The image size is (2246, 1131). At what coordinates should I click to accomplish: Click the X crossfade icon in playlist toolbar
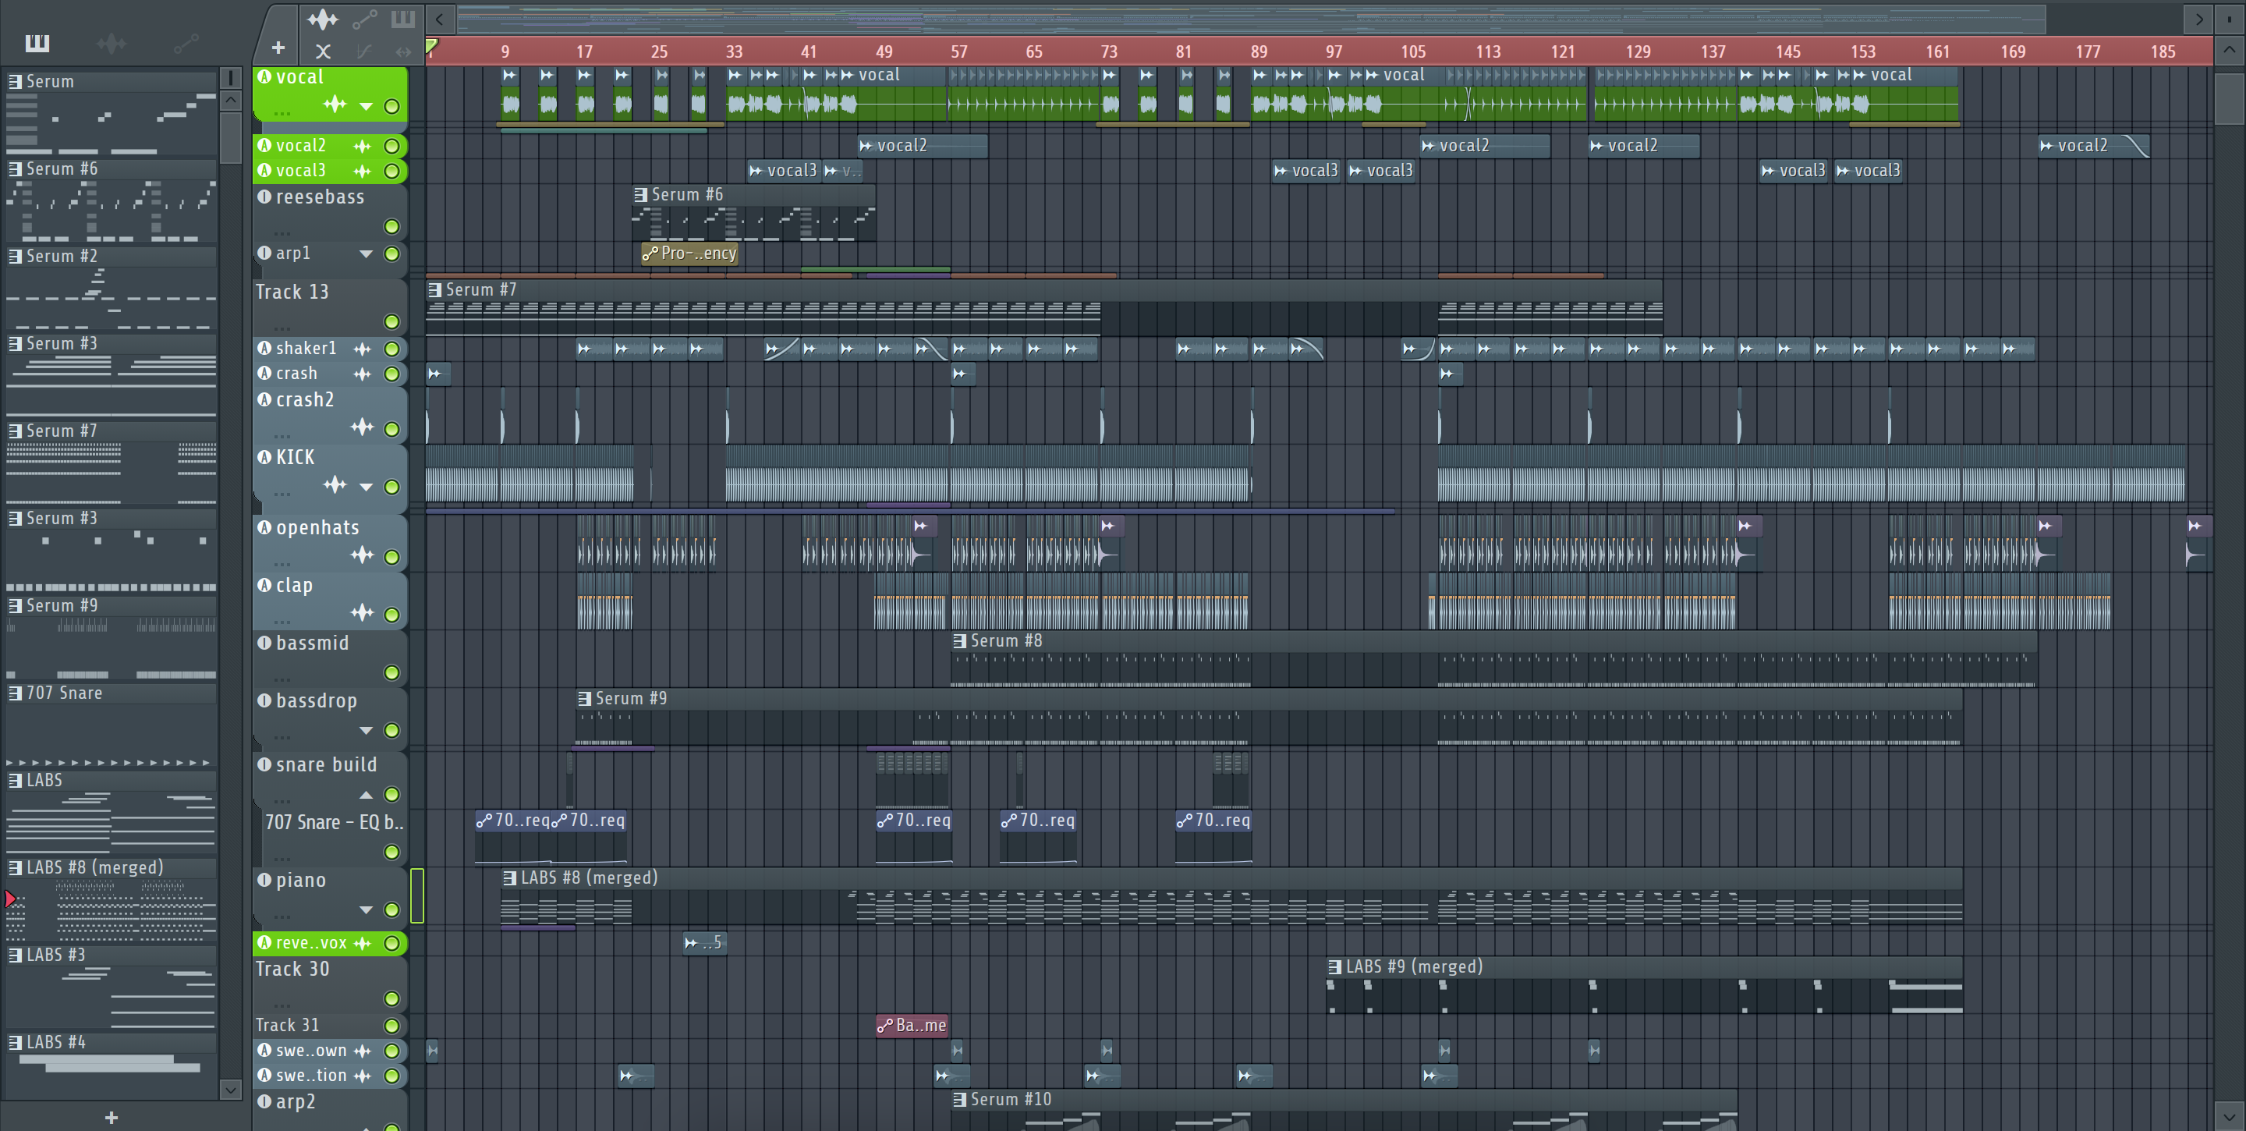point(323,51)
